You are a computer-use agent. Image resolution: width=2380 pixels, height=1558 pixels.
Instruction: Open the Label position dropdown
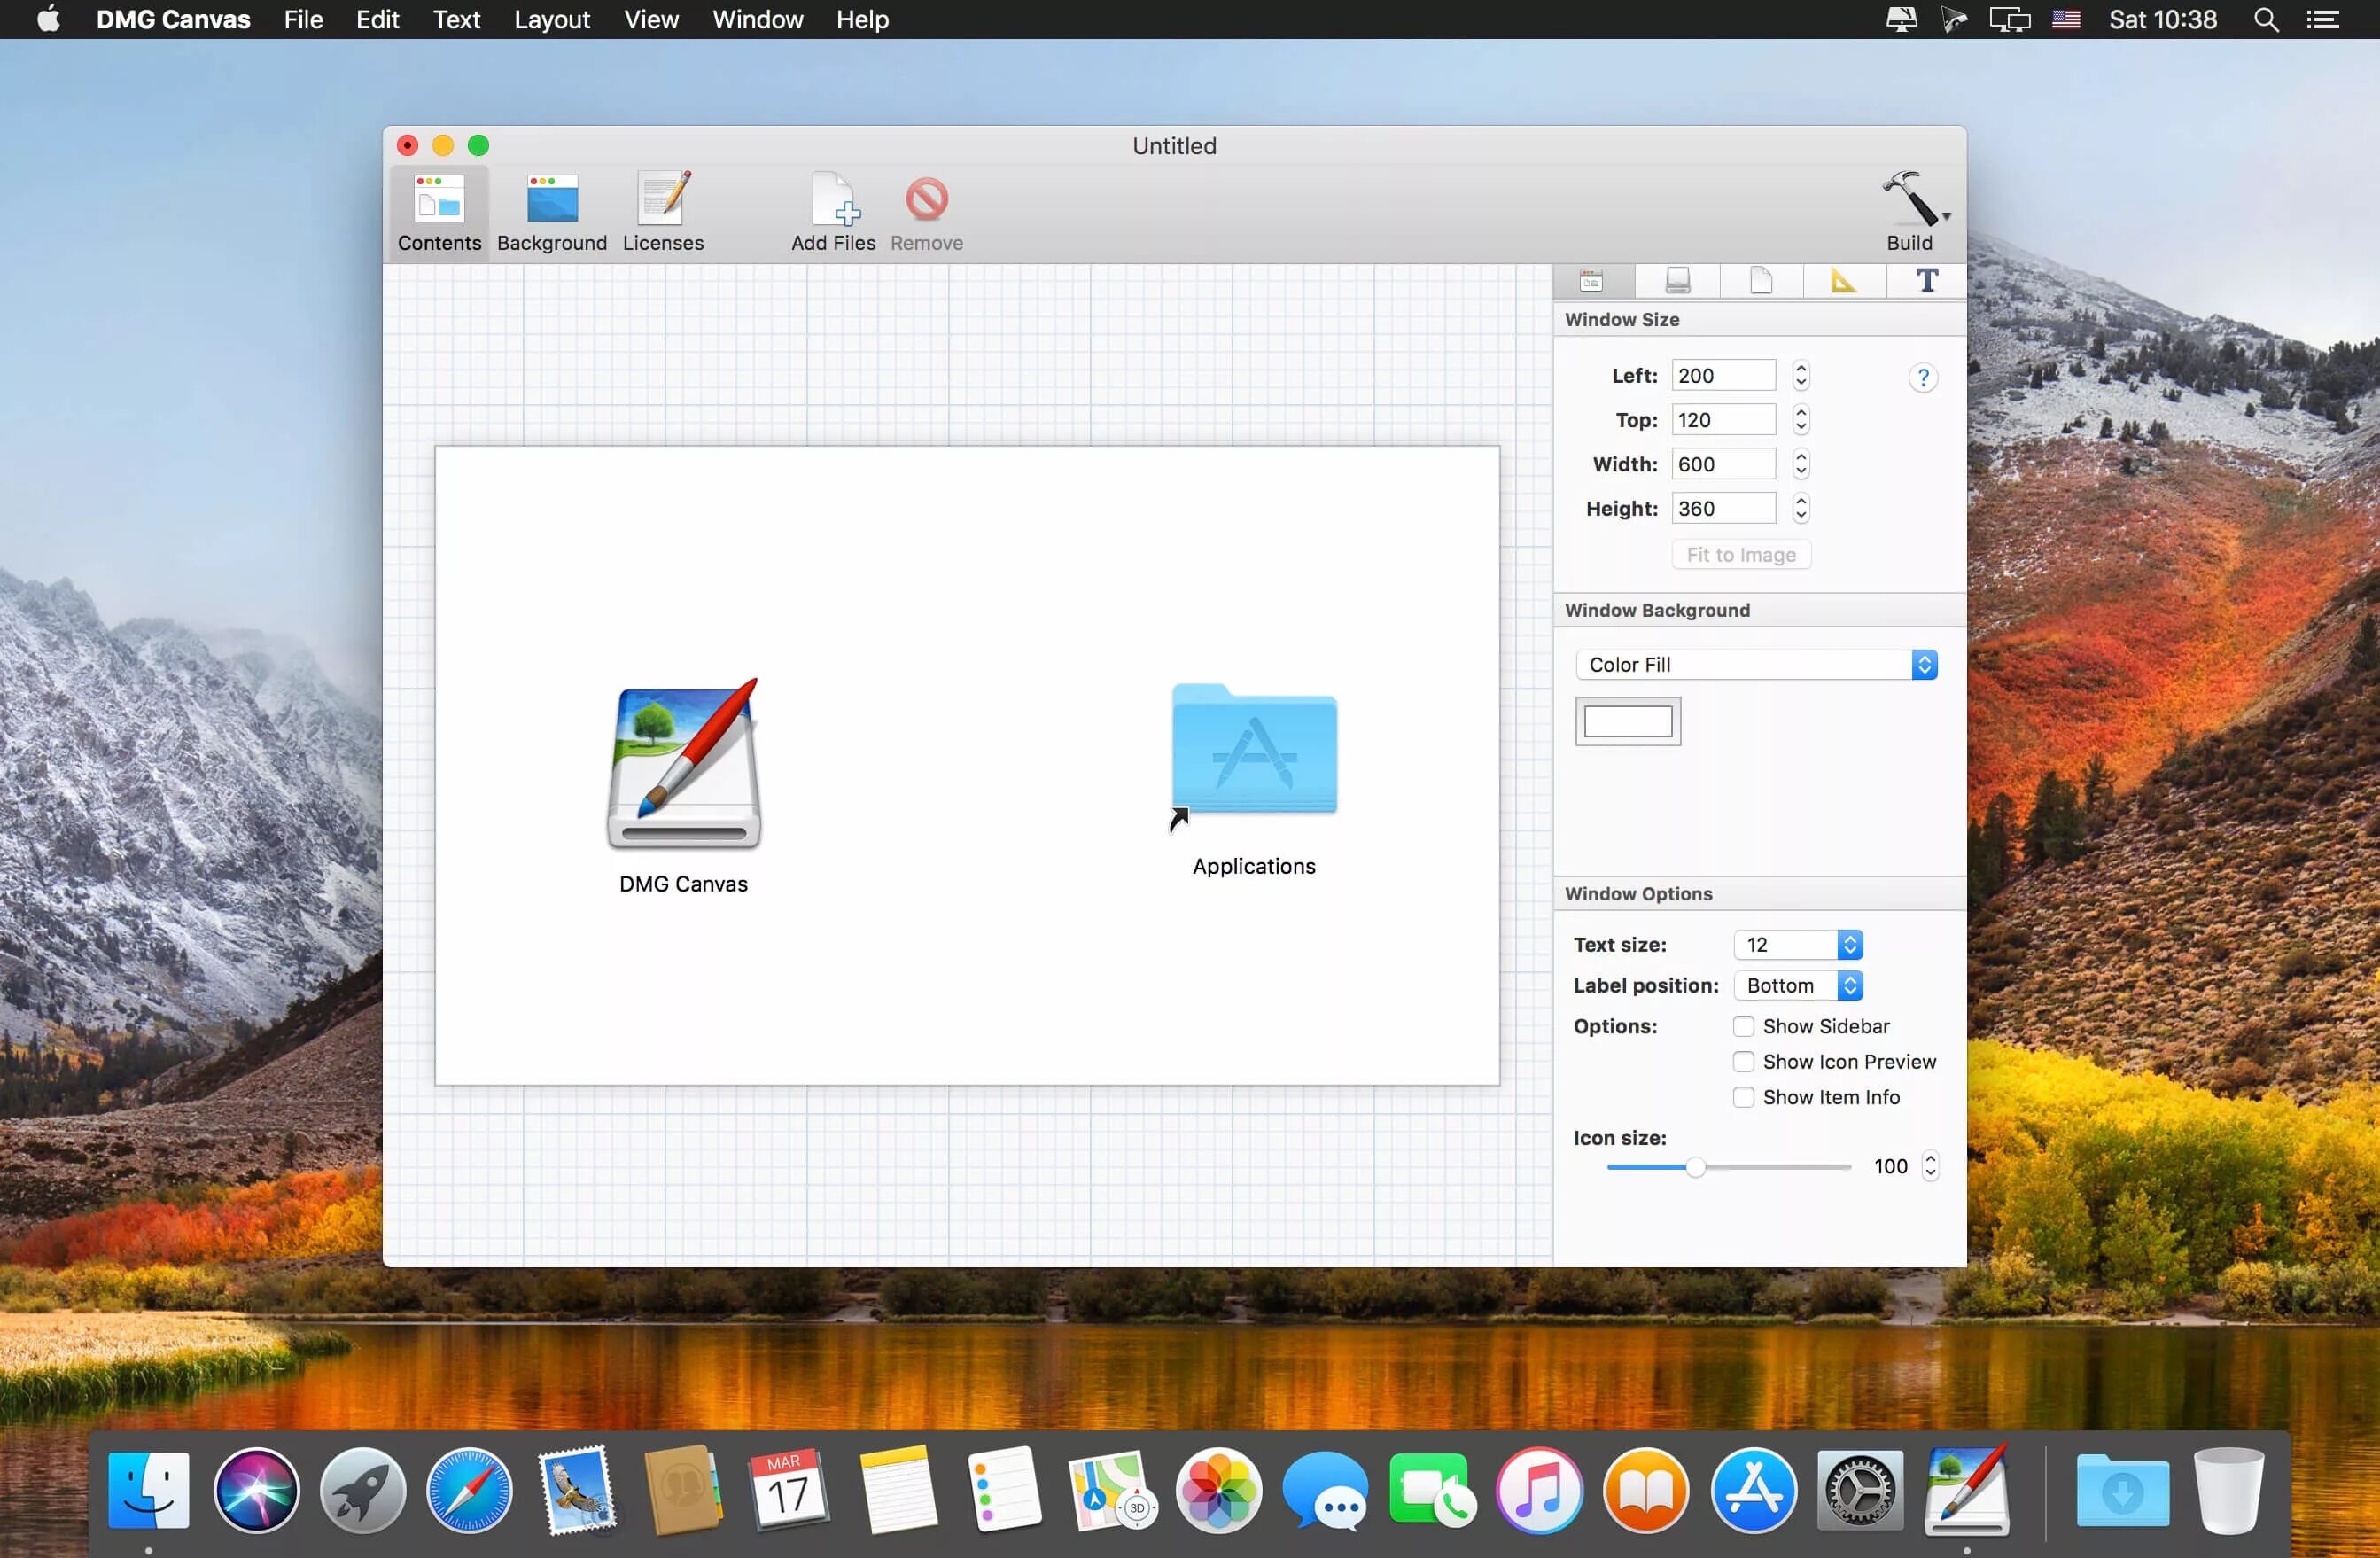pos(1800,985)
